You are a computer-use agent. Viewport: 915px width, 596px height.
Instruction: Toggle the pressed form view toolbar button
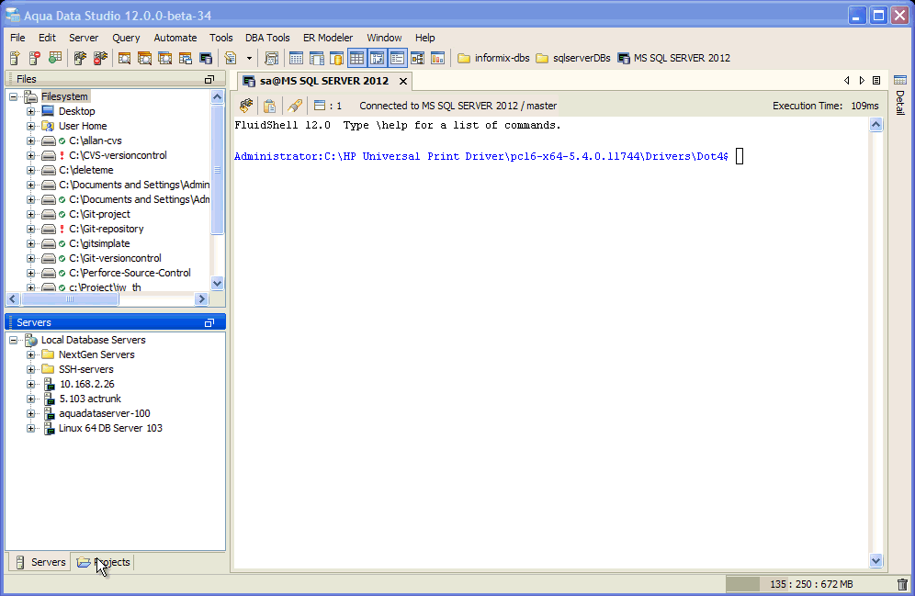[x=398, y=58]
